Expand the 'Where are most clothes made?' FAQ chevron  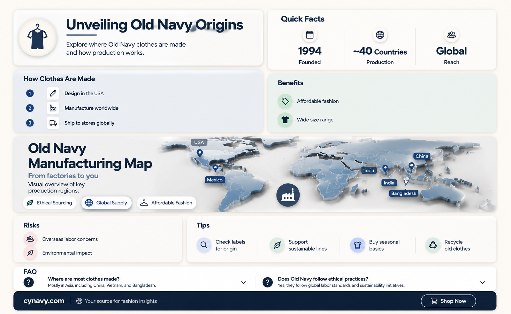point(243,282)
